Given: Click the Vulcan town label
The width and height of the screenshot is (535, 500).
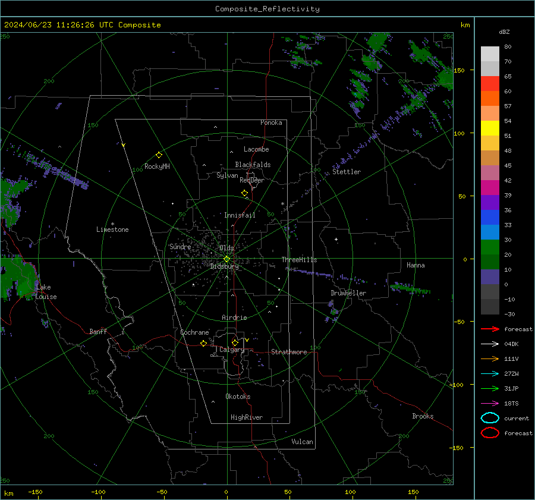Looking at the screenshot, I should tap(302, 442).
